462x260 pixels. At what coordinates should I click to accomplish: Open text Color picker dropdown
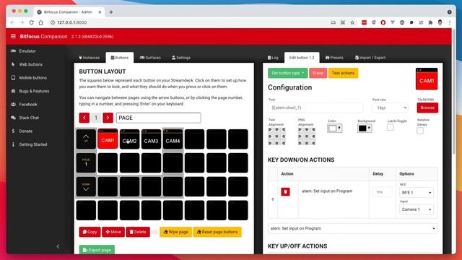pyautogui.click(x=335, y=129)
